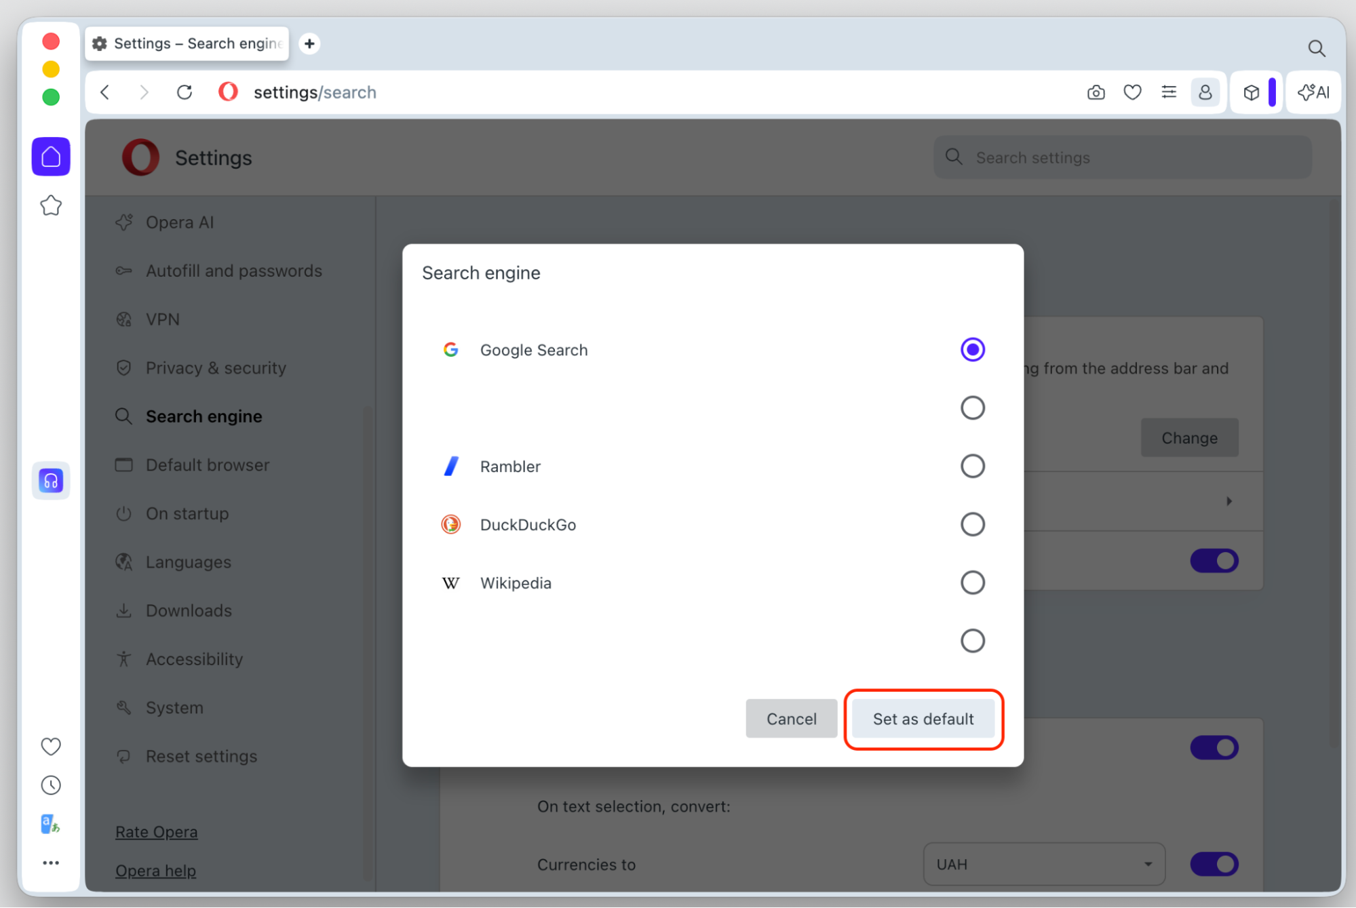Select the Wikipedia radio button
This screenshot has height=908, width=1356.
pyautogui.click(x=972, y=583)
